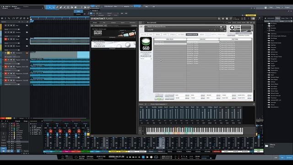Click the Edit button at bottom right
This screenshot has width=293, height=165.
[276, 158]
